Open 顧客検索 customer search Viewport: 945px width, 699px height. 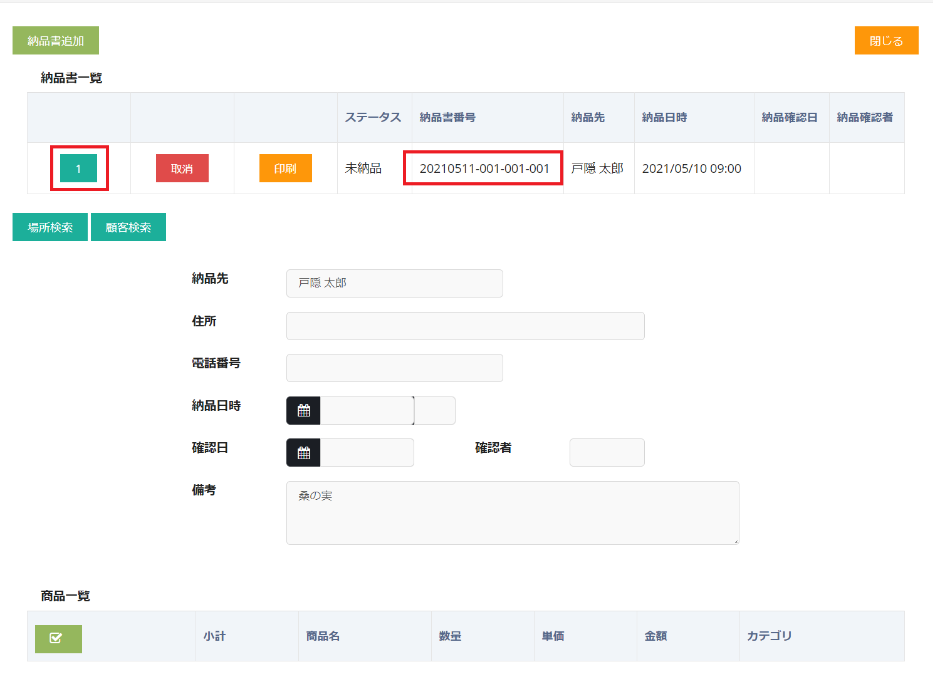click(128, 227)
